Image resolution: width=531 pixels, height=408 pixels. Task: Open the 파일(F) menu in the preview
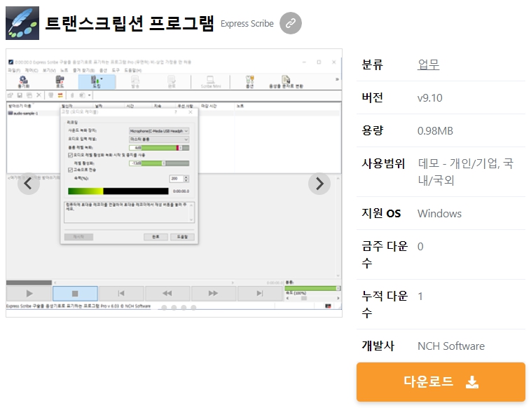click(x=14, y=70)
